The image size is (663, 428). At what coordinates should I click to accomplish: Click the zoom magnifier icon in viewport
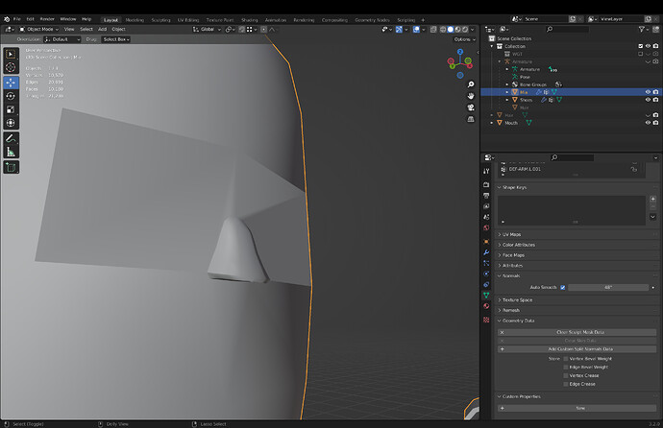click(x=471, y=84)
